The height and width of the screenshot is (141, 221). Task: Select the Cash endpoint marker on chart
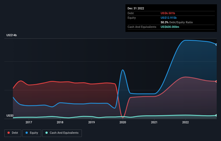pyautogui.click(x=216, y=115)
